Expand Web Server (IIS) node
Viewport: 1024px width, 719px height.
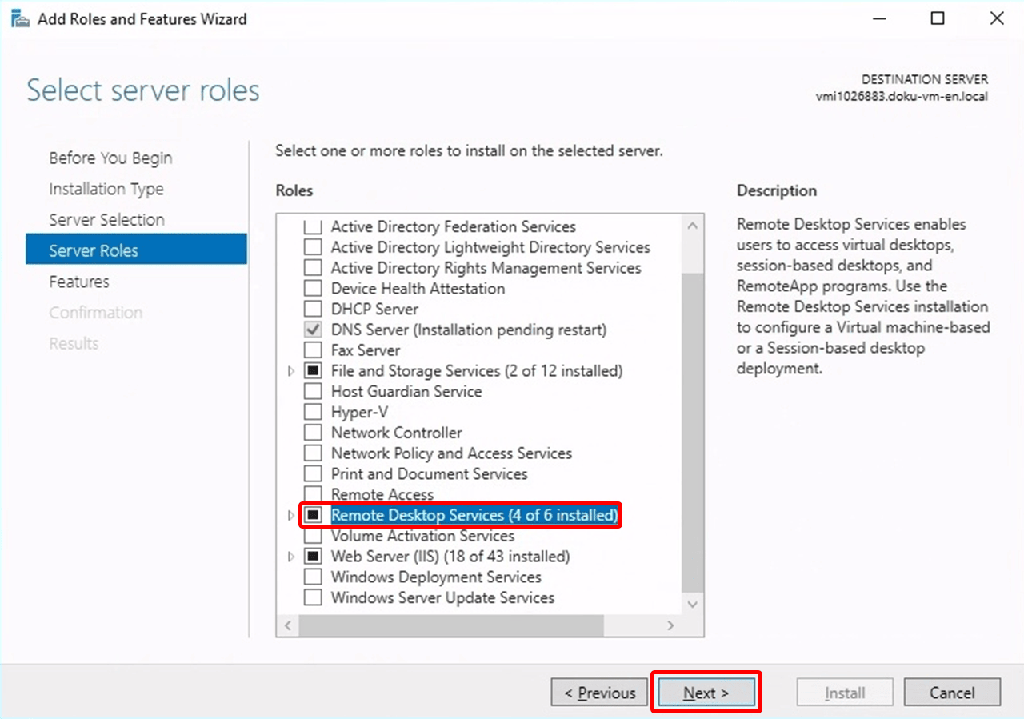pyautogui.click(x=291, y=557)
